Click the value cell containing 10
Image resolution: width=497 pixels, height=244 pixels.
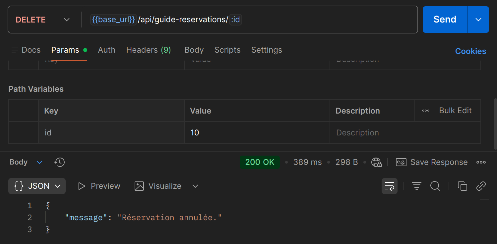click(257, 132)
